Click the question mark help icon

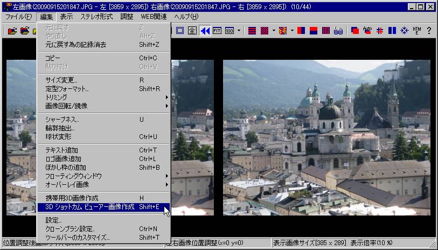click(x=429, y=31)
